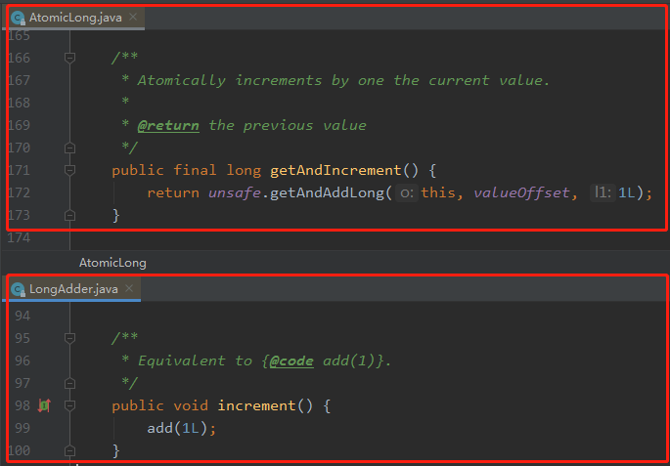
Task: Click the 'public' keyword on line 171
Action: pos(138,171)
